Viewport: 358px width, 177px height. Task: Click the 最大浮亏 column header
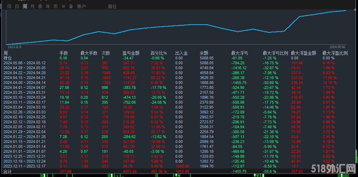tap(240, 53)
